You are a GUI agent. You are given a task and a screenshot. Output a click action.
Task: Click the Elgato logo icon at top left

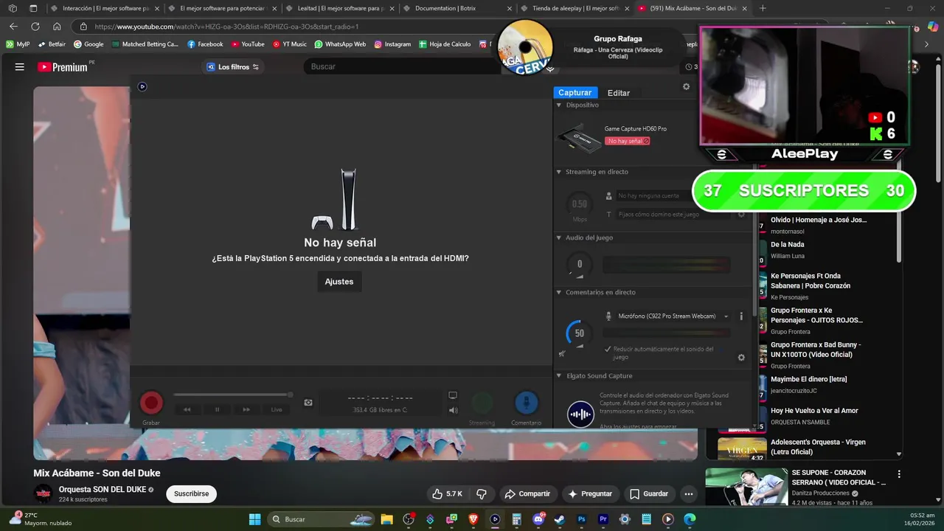142,86
